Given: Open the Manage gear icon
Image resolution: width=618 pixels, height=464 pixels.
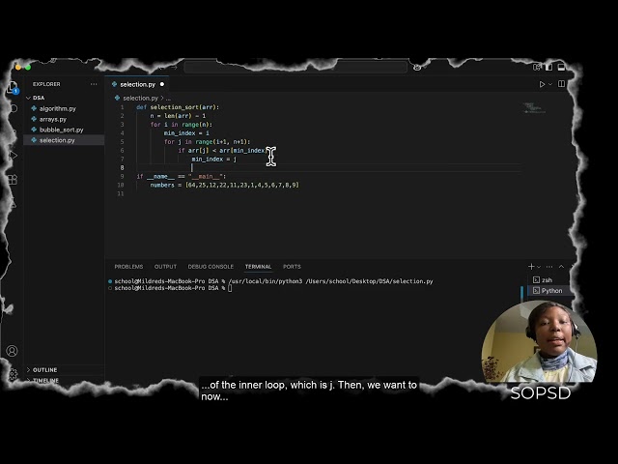Looking at the screenshot, I should click(13, 373).
